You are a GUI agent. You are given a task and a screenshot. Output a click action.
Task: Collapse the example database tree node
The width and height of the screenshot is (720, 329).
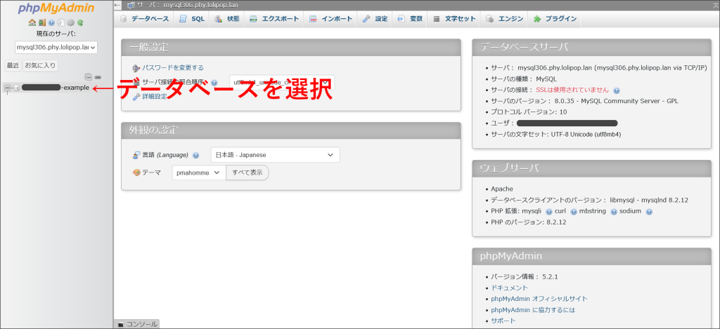(7, 88)
